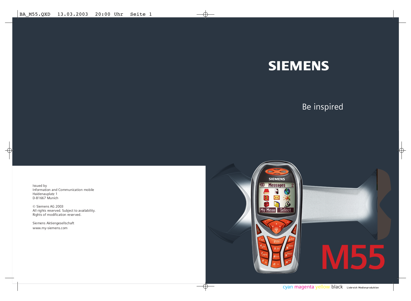
Task: Click the red end call key on phone
Action: coord(294,229)
